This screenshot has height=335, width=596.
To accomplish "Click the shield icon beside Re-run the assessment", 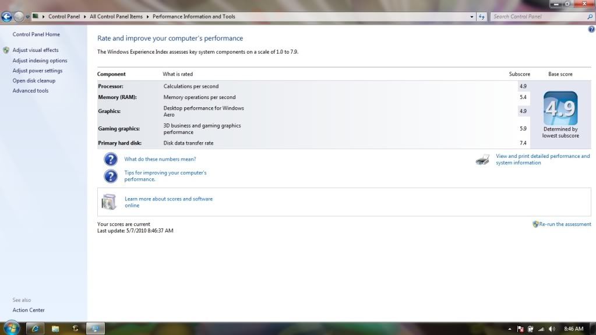I will 535,224.
